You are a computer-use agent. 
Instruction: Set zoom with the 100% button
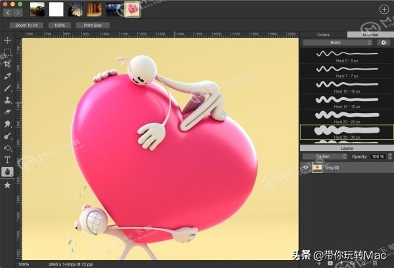(x=60, y=26)
